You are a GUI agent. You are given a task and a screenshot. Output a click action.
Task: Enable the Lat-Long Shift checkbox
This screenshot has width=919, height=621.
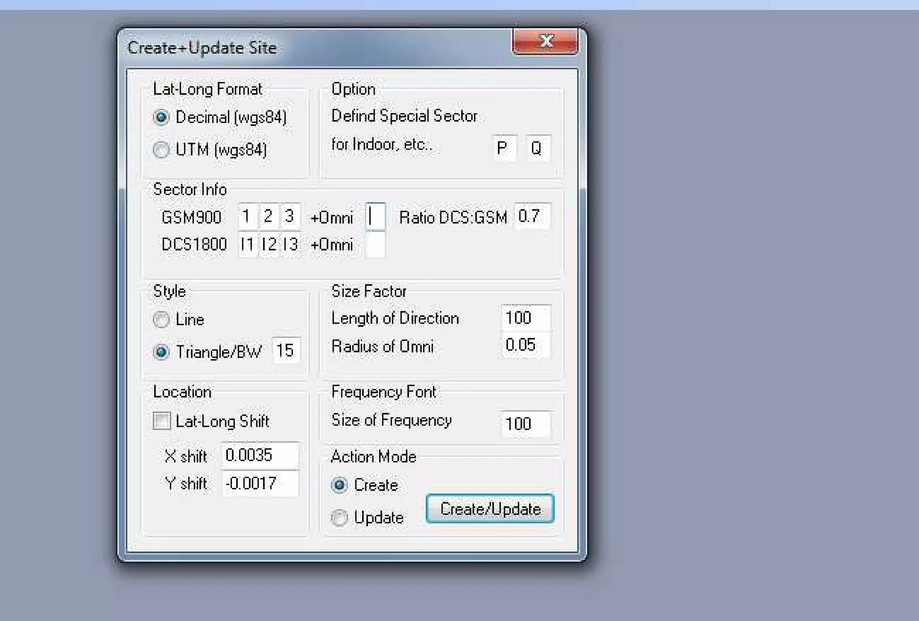pos(162,421)
